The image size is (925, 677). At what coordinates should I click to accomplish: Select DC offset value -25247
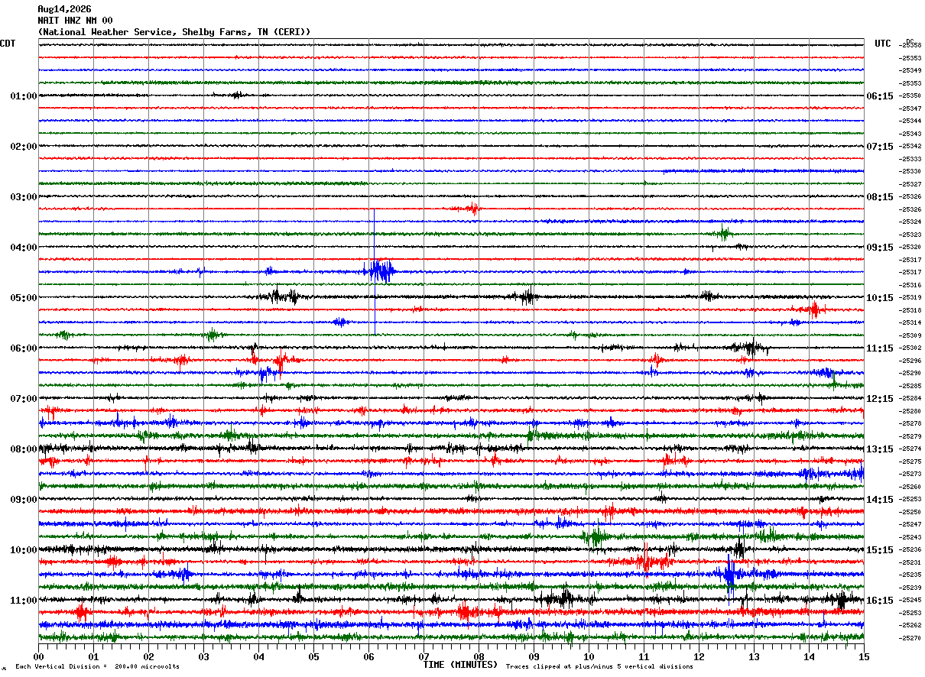tap(910, 525)
